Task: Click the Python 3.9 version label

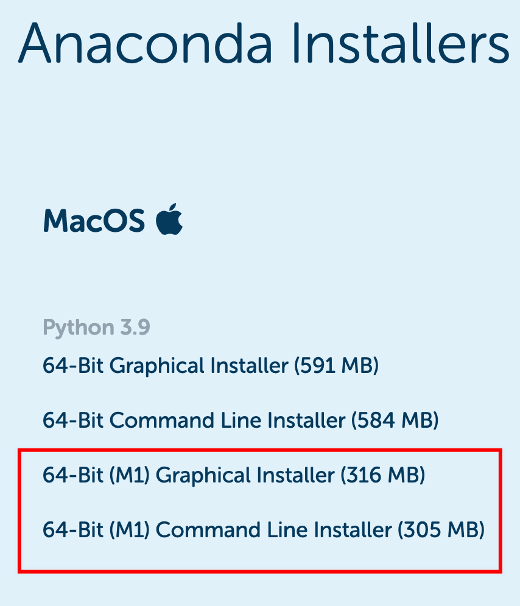Action: (96, 327)
